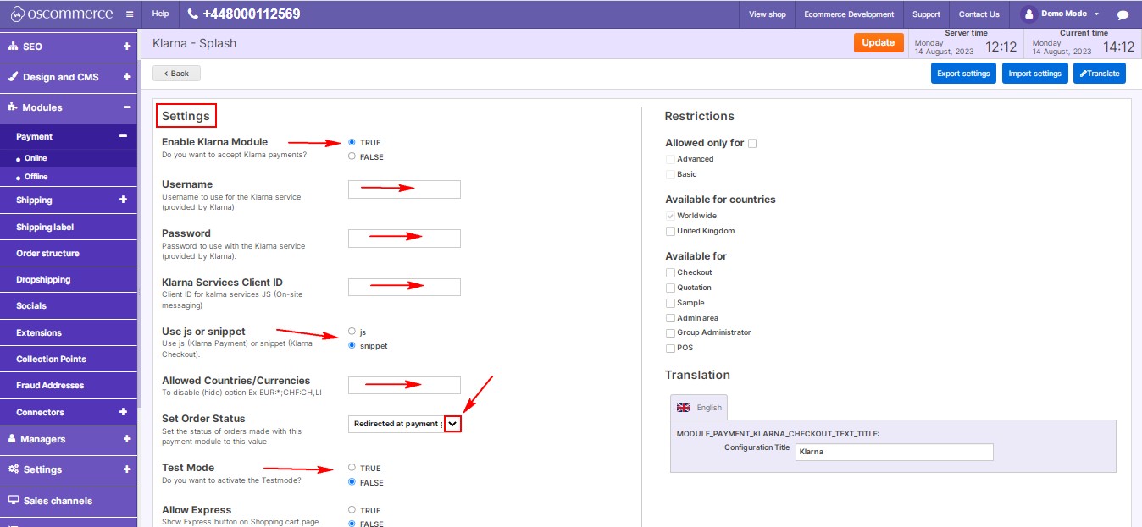Collapse the Modules section

click(x=126, y=107)
